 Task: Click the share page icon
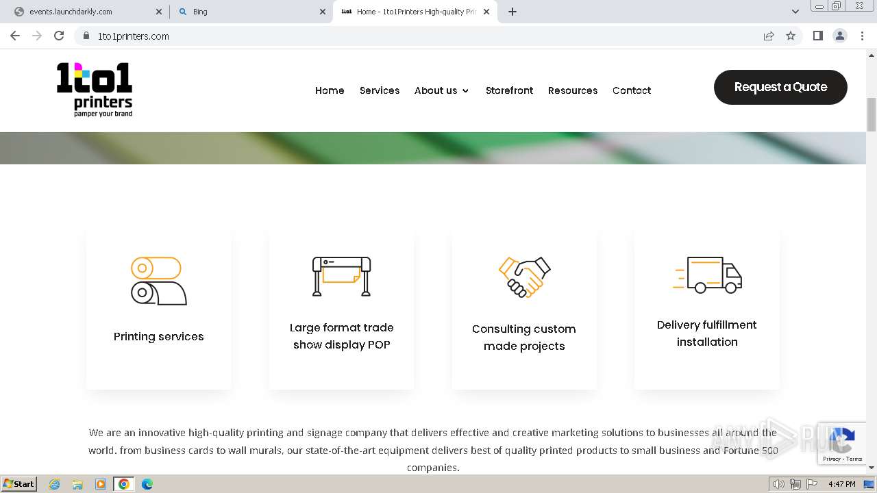pos(769,36)
